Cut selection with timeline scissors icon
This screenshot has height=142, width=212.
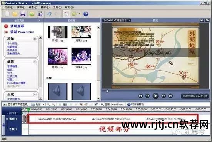click(60, 104)
